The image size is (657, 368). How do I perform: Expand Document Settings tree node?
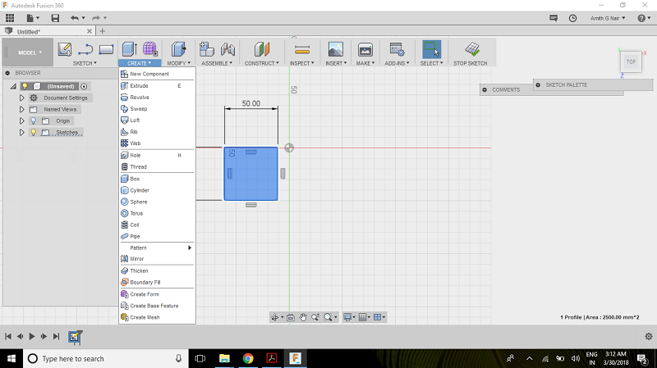[22, 98]
